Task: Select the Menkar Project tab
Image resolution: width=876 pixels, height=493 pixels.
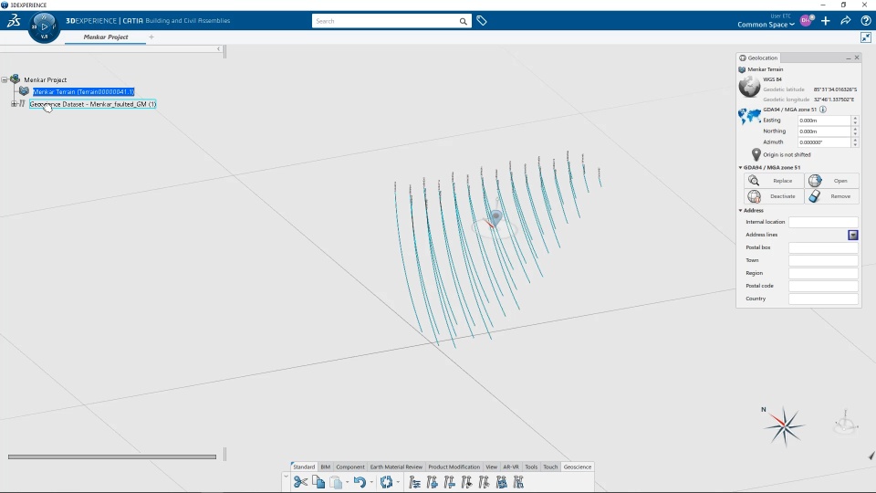Action: 106,37
